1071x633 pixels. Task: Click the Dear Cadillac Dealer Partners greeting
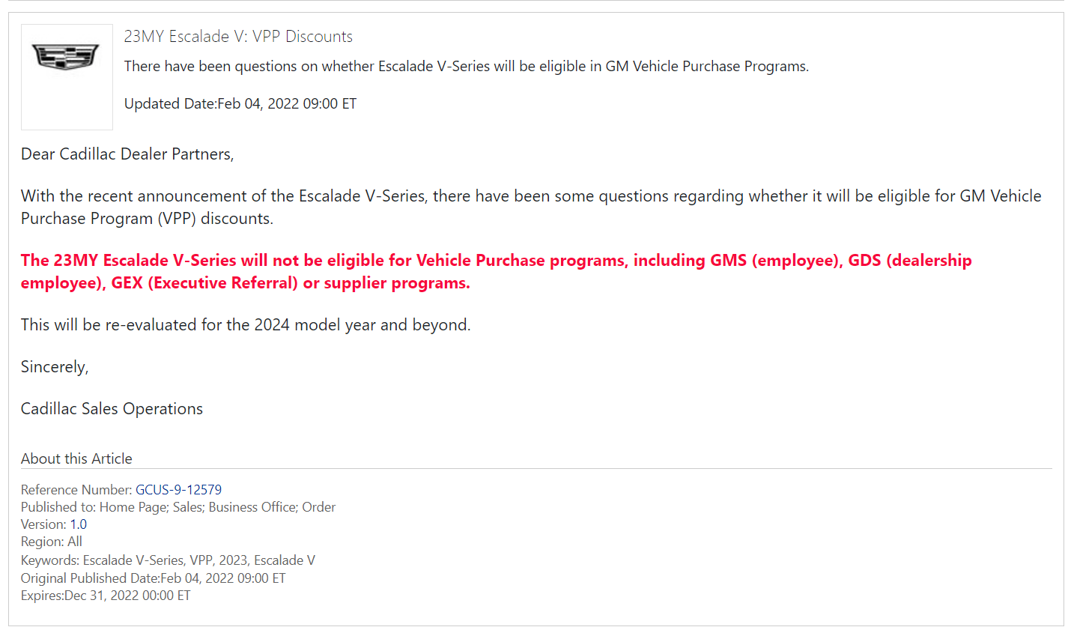pyautogui.click(x=127, y=154)
